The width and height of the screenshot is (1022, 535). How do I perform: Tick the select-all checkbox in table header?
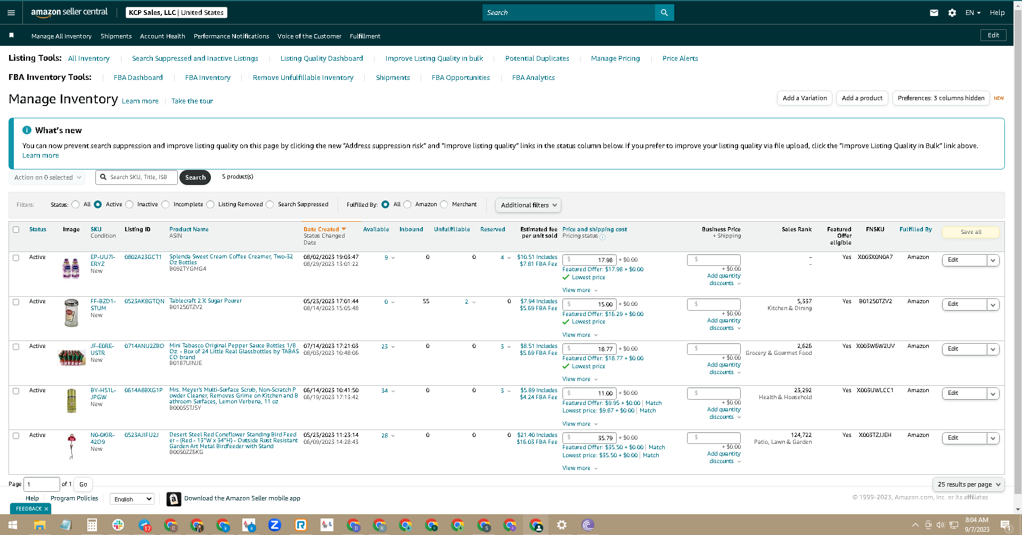coord(16,230)
